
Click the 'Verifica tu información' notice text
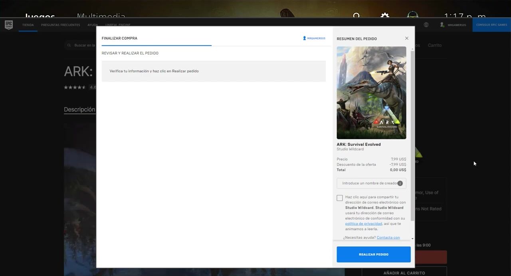[154, 71]
